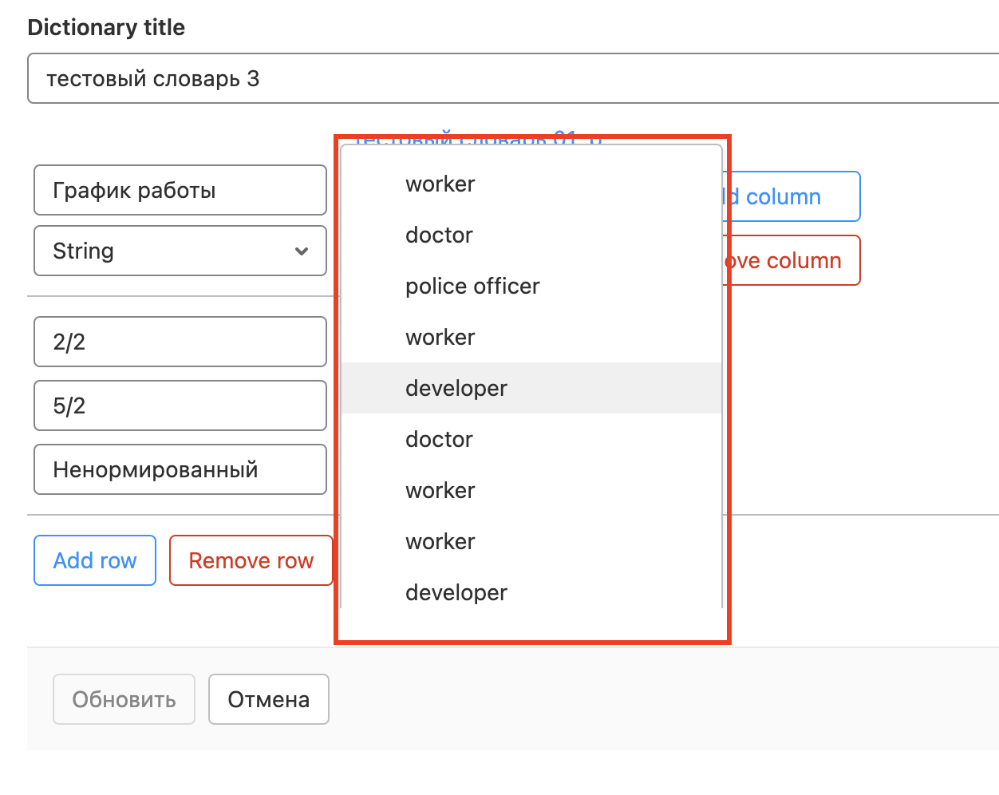Choose police officer from the dropdown list
This screenshot has height=795, width=999.
[472, 286]
